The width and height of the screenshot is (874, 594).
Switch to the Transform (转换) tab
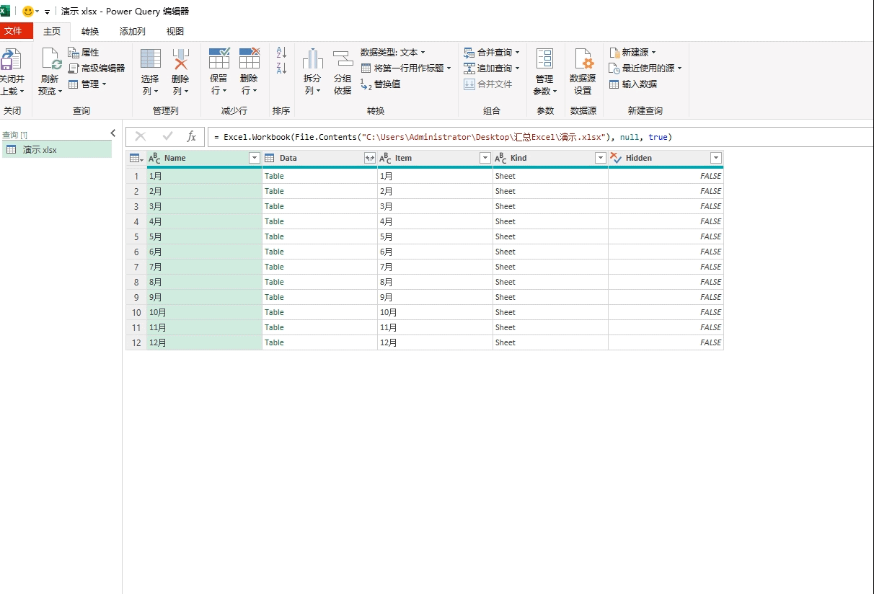tap(90, 31)
